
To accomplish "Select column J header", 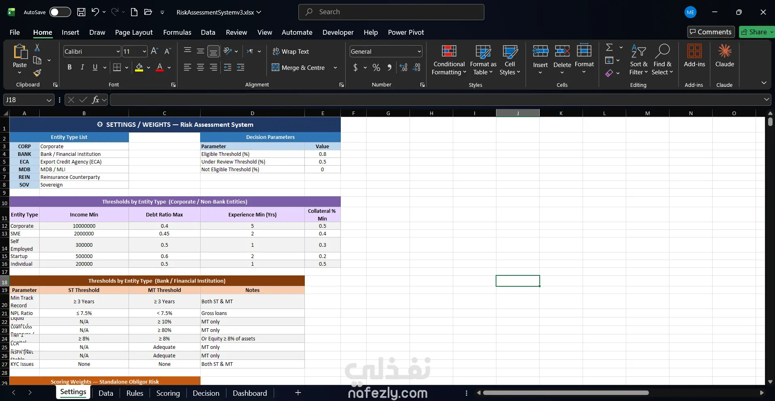I will pyautogui.click(x=518, y=113).
